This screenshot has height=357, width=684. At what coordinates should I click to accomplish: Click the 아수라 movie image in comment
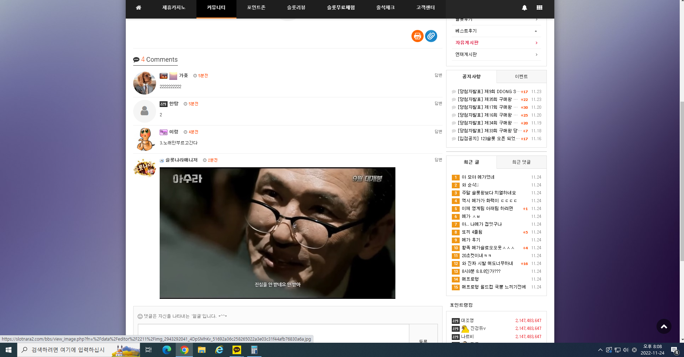click(x=278, y=233)
